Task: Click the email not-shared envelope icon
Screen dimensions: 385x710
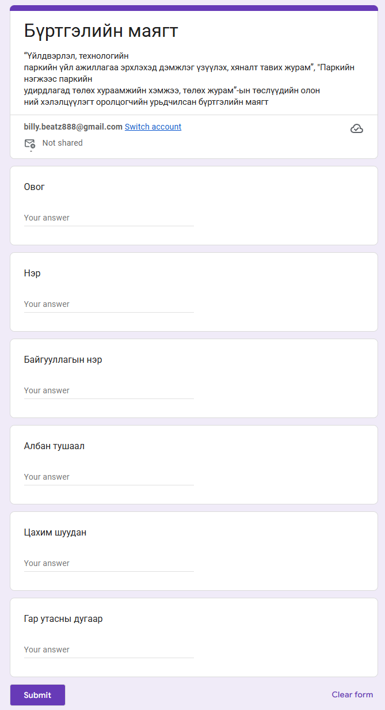Action: click(30, 143)
